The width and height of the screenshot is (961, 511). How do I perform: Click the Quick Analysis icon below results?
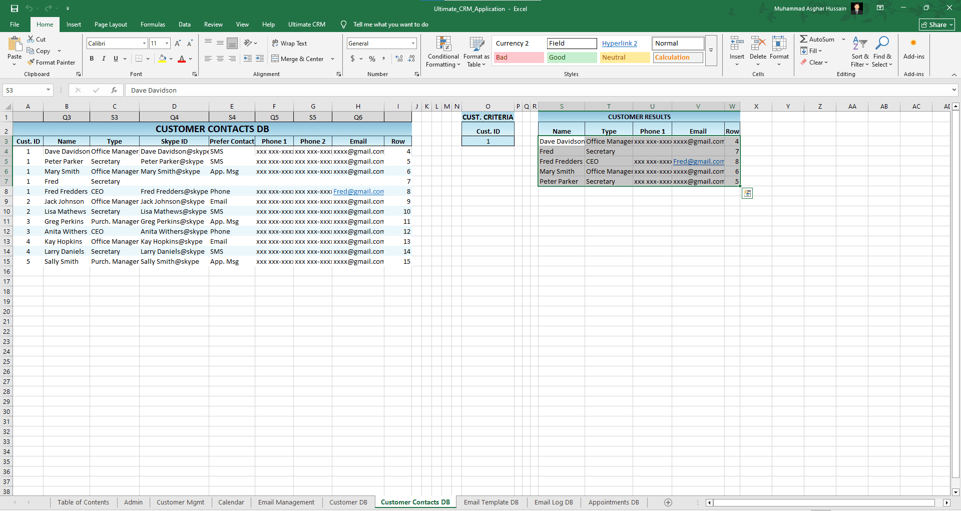click(x=747, y=194)
